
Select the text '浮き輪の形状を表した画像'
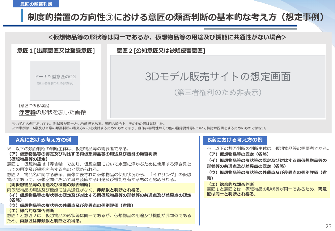tap(53, 112)
